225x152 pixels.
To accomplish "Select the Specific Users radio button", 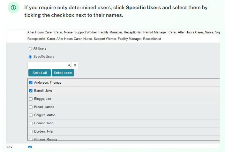I will coord(30,57).
